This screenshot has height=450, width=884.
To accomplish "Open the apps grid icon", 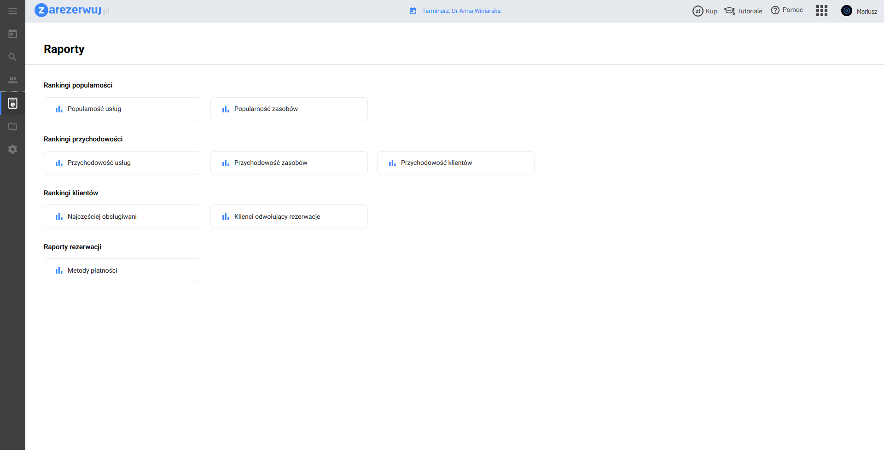I will (821, 11).
